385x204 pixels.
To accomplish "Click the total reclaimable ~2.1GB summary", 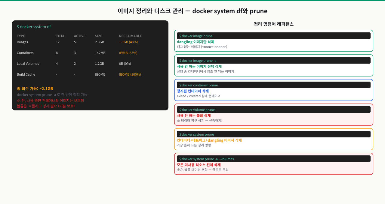I will (x=35, y=88).
